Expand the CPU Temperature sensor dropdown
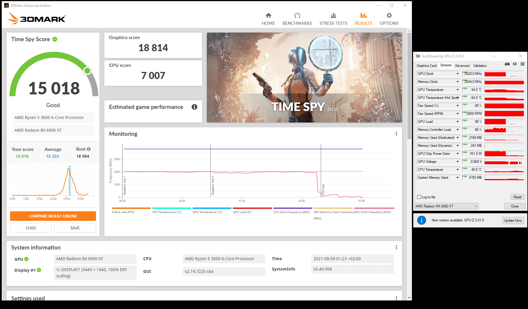The image size is (528, 309). pyautogui.click(x=457, y=170)
